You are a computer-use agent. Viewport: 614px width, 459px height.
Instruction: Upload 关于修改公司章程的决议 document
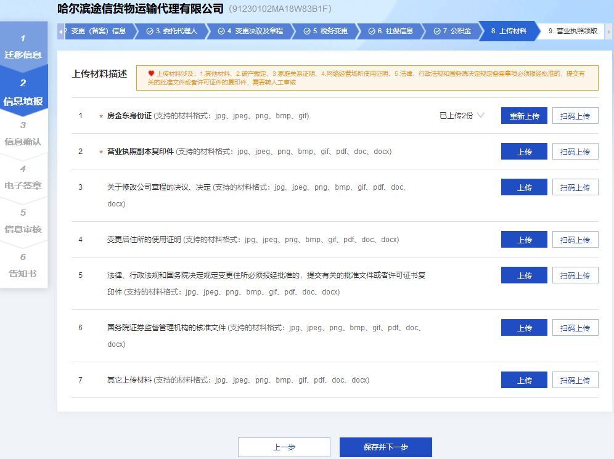coord(524,187)
